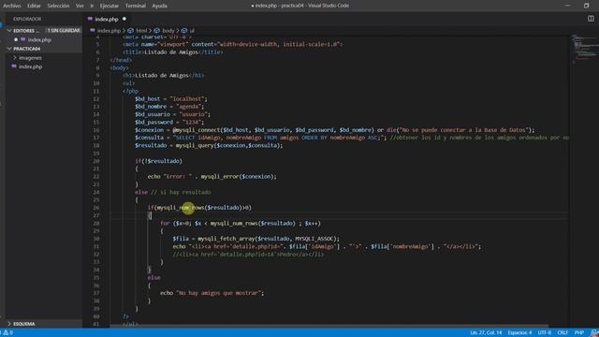Collapse the Editores abiertos section

tap(9, 31)
